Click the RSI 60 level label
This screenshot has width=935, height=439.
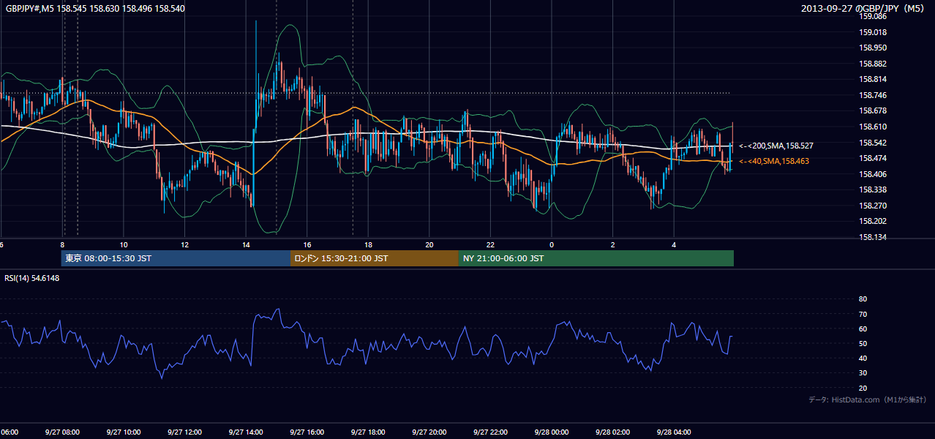click(x=863, y=329)
